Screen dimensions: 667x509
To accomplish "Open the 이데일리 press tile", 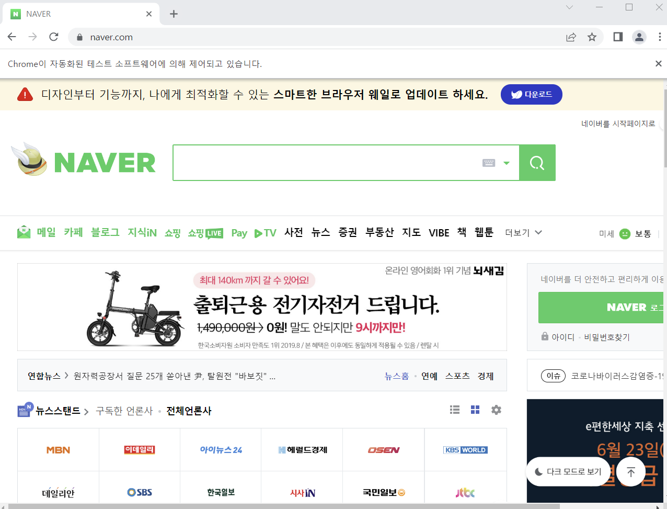I will (140, 450).
